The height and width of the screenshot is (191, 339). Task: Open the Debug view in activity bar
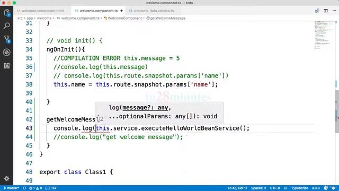(6, 52)
